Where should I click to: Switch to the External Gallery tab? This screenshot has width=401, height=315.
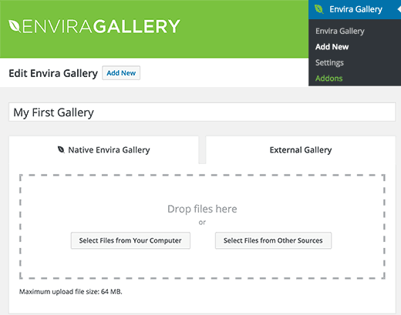301,149
